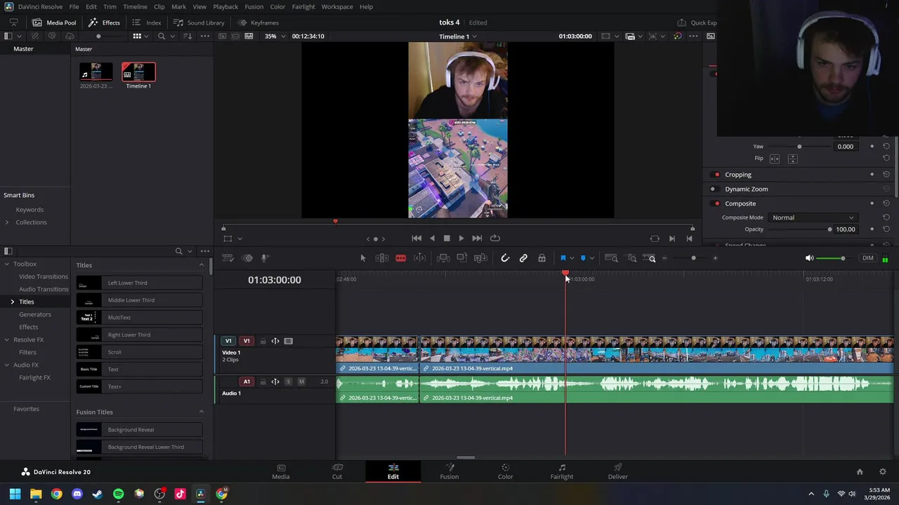Switch to the Color page
The height and width of the screenshot is (505, 899).
click(x=506, y=471)
